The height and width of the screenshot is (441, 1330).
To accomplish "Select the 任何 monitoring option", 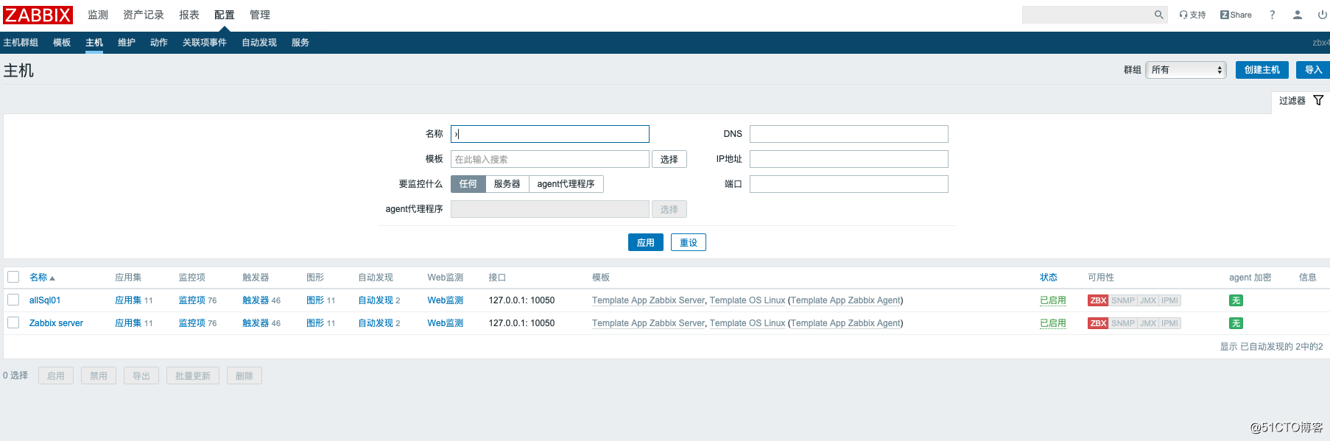I will (468, 184).
